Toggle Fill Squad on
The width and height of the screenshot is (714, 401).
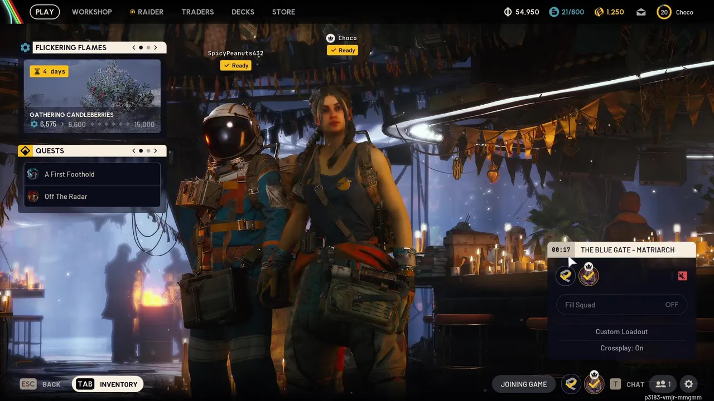click(621, 305)
